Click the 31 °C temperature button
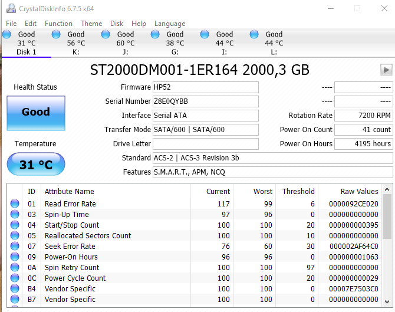The width and height of the screenshot is (395, 312). click(x=36, y=164)
